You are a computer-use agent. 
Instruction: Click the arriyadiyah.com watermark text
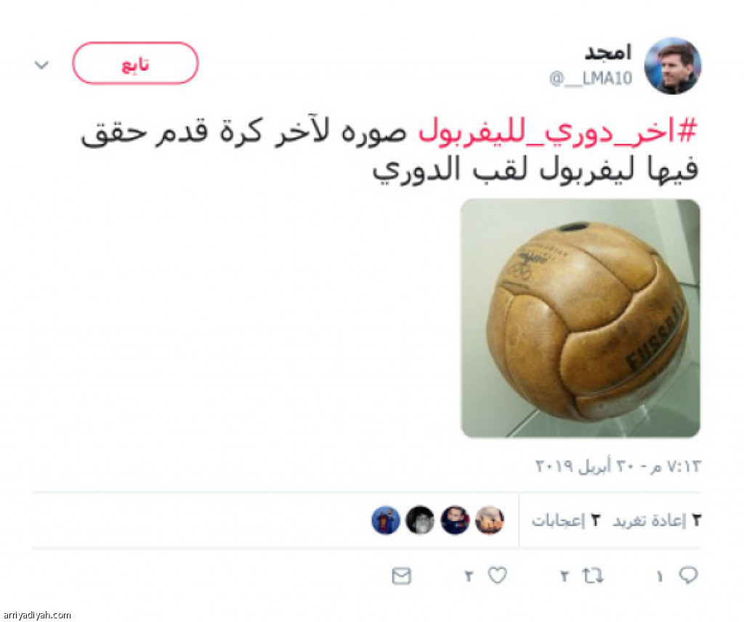[x=36, y=615]
